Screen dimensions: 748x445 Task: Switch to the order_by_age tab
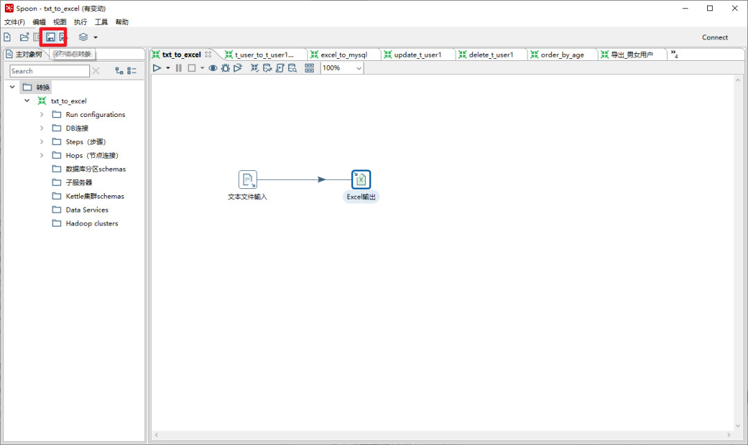point(562,55)
